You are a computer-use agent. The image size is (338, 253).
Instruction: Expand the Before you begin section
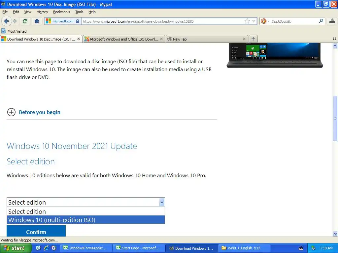point(11,112)
